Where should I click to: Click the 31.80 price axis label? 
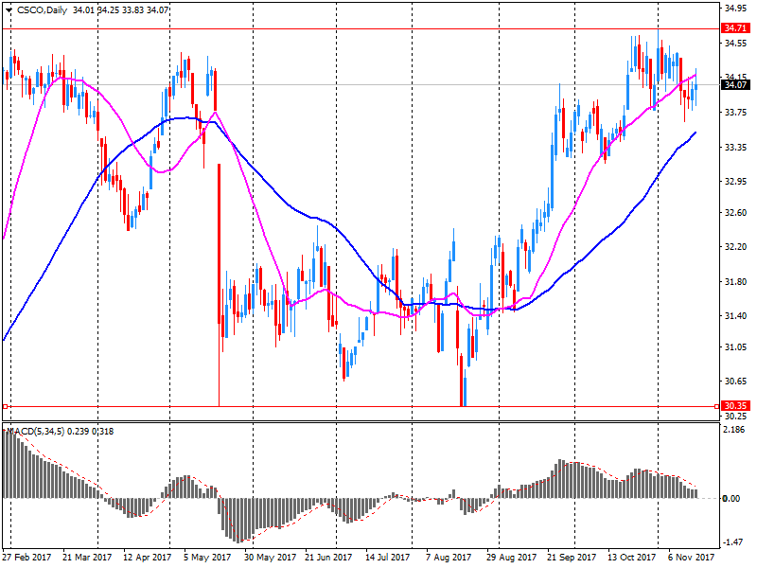pos(735,281)
